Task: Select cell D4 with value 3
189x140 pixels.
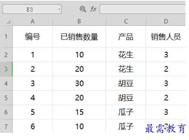Action: [x=166, y=83]
